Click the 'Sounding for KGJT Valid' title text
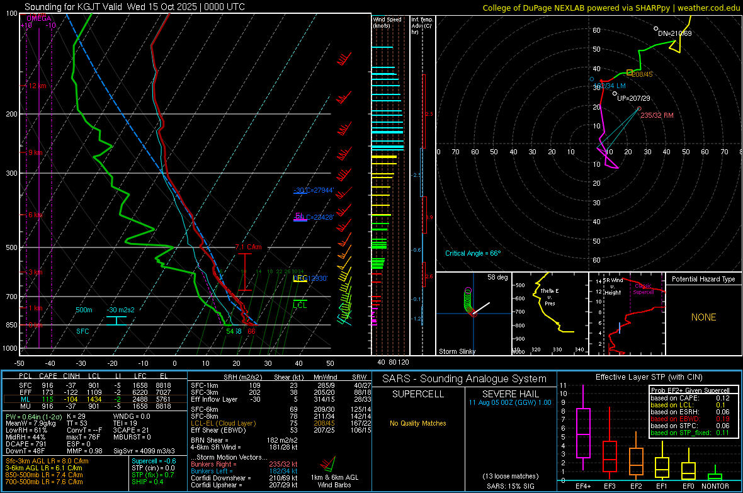The width and height of the screenshot is (743, 493). [74, 7]
